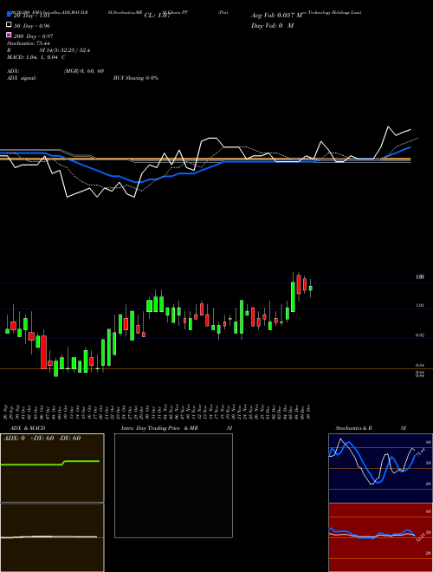433x572 pixels.
Task: Click the 'CL: 1.01' closing value
Action: pyautogui.click(x=158, y=16)
